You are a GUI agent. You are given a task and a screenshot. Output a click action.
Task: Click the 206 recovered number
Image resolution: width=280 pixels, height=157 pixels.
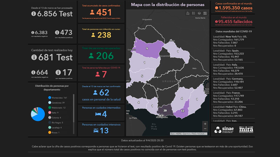point(105,56)
